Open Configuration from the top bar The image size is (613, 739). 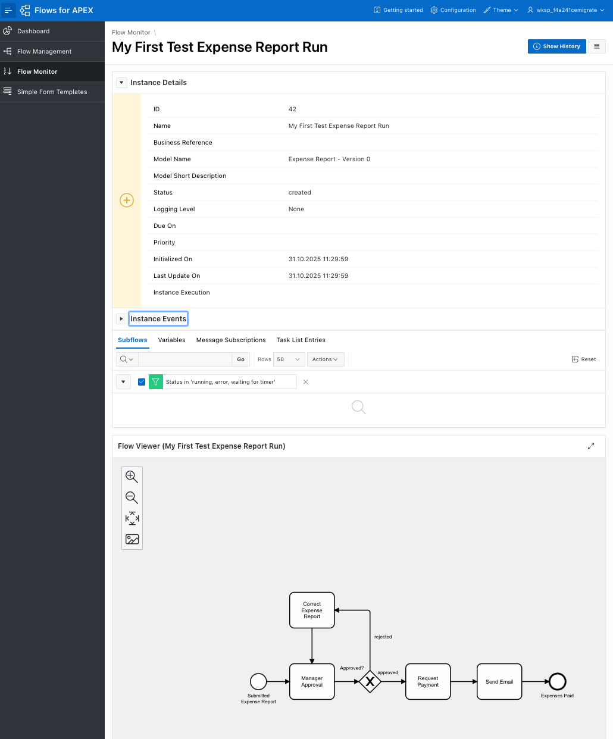pos(453,10)
